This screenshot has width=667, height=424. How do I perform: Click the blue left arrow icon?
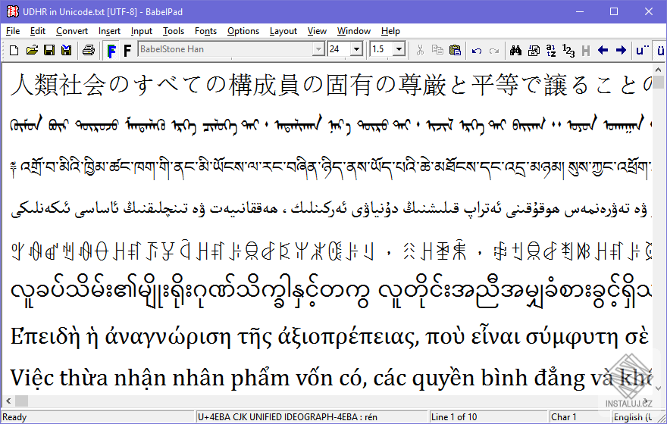pos(603,50)
